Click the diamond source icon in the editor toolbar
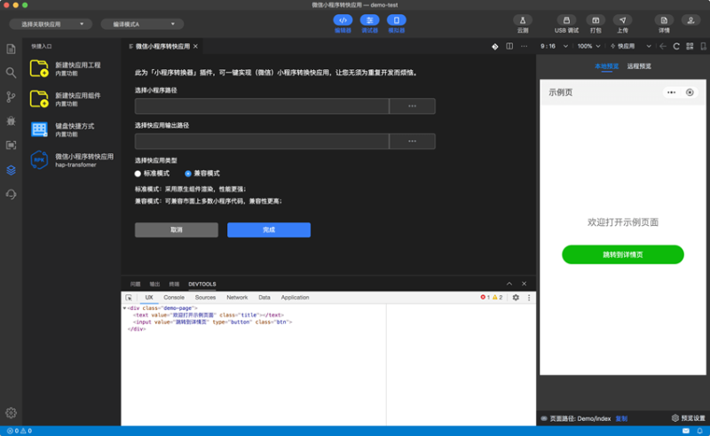 (x=495, y=46)
